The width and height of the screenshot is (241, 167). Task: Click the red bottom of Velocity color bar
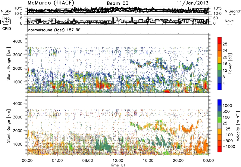tap(220, 149)
